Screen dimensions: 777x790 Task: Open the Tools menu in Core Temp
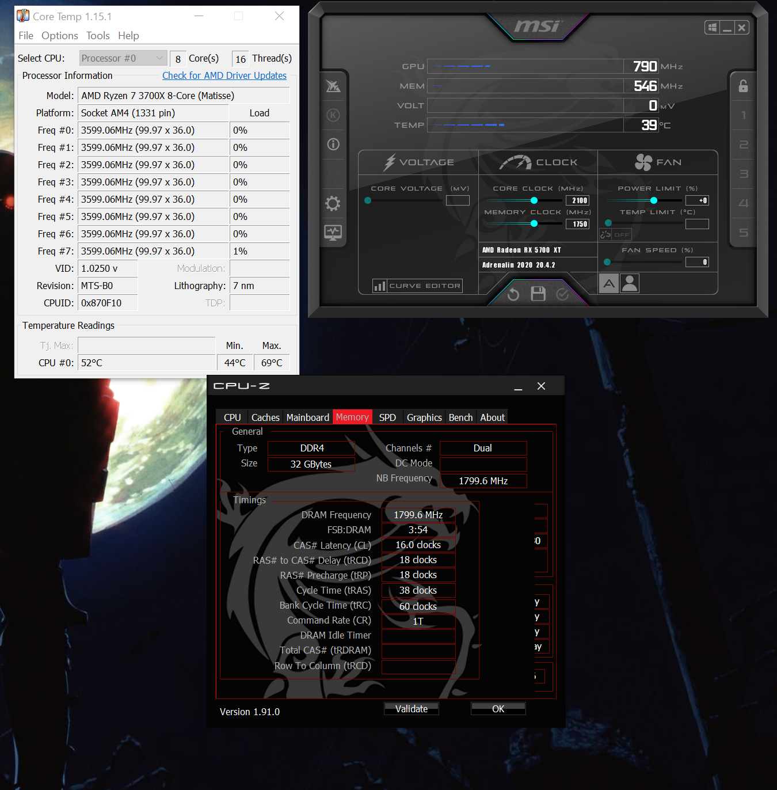click(x=98, y=36)
